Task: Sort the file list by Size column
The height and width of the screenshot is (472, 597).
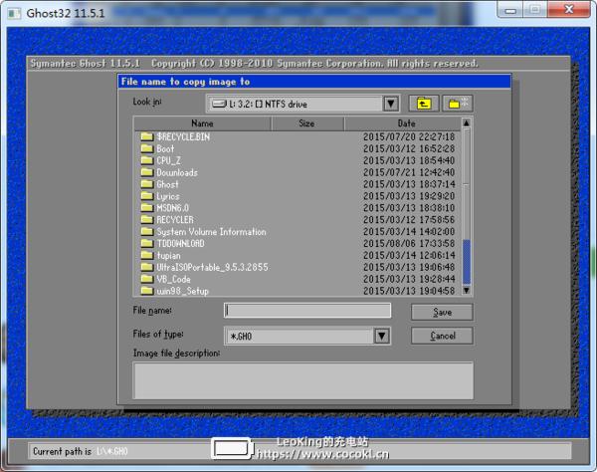Action: [x=306, y=123]
